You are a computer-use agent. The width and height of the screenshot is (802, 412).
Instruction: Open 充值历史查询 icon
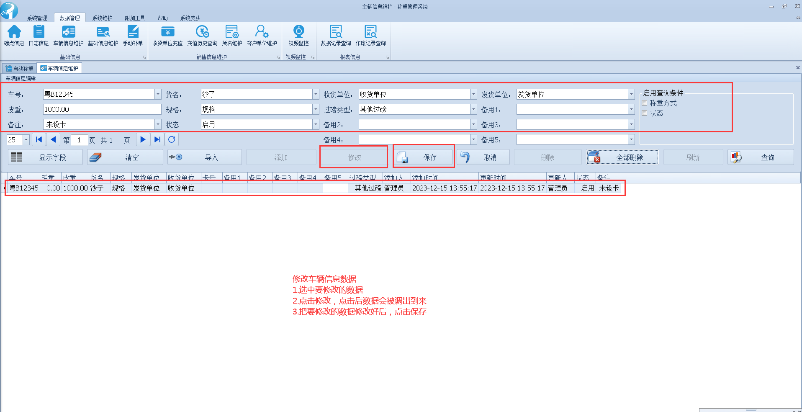(x=202, y=35)
